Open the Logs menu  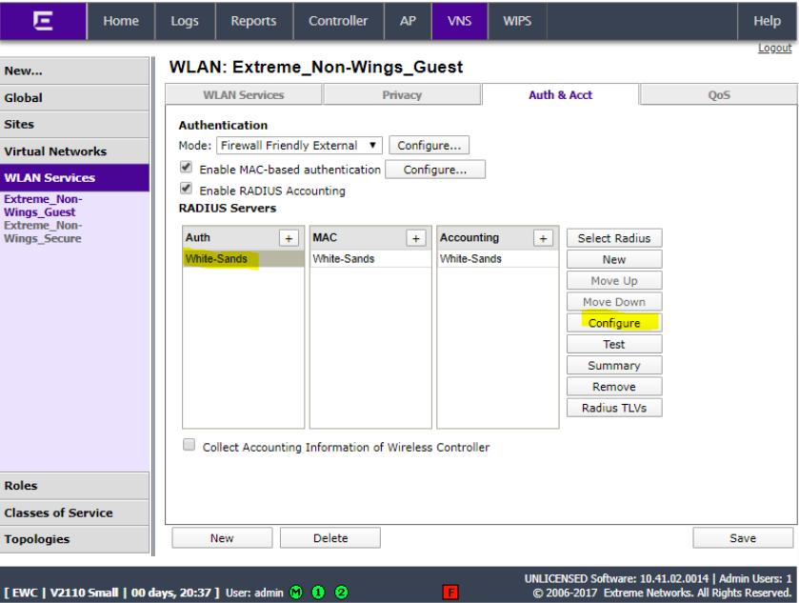click(x=185, y=21)
